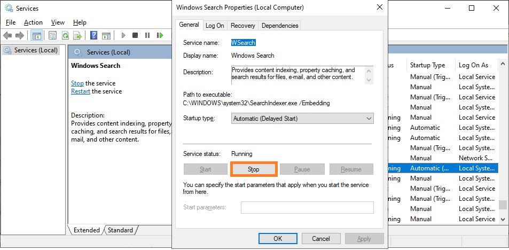Click the Stop Service square toolbar icon
The width and height of the screenshot is (509, 250).
pos(135,35)
